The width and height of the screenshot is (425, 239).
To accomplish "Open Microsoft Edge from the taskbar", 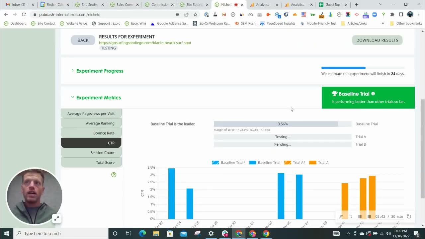I will [142, 233].
